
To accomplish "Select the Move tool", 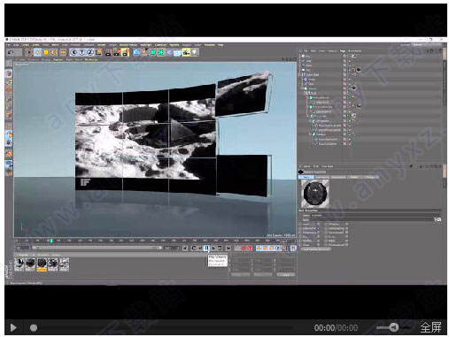I will (x=37, y=52).
